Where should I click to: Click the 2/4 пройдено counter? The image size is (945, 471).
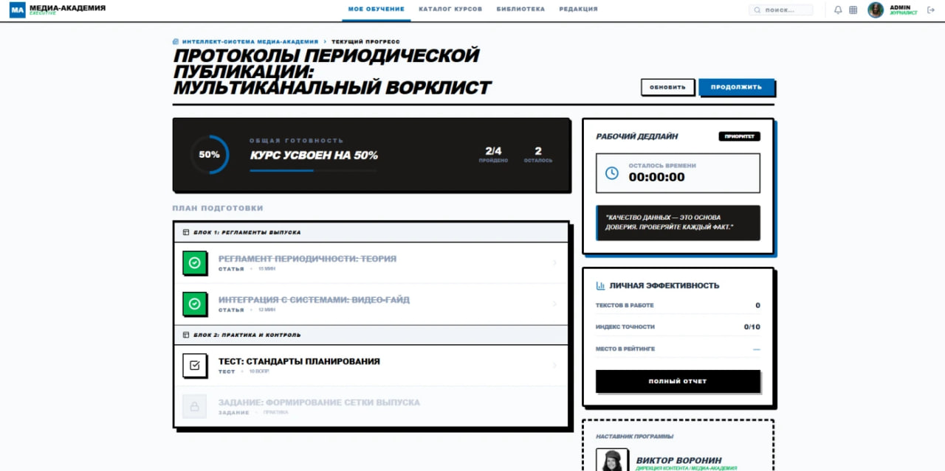(493, 154)
